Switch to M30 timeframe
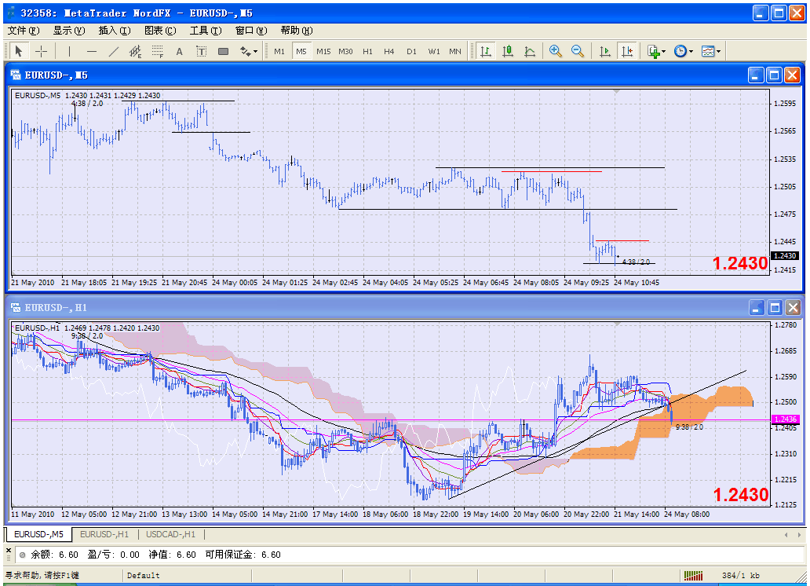This screenshot has width=810, height=586. (345, 51)
